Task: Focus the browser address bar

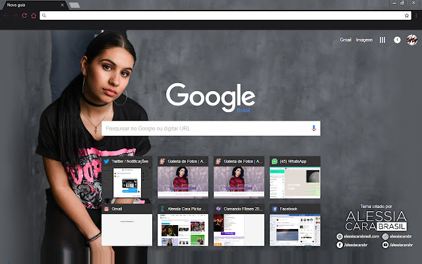Action: (x=226, y=16)
